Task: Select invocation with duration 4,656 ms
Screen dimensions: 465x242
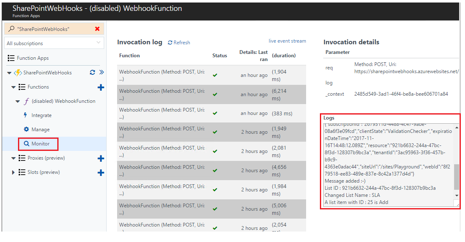Action: 212,171
